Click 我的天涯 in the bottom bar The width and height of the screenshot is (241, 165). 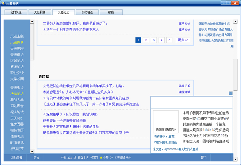coord(17,157)
